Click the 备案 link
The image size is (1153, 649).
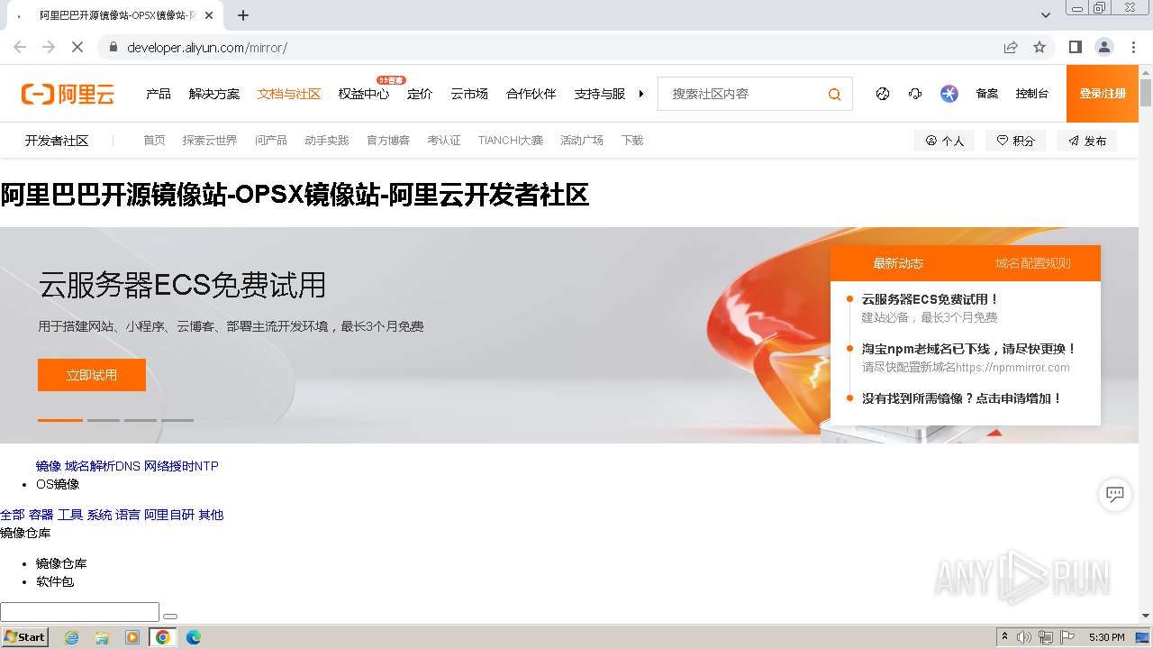[x=987, y=94]
